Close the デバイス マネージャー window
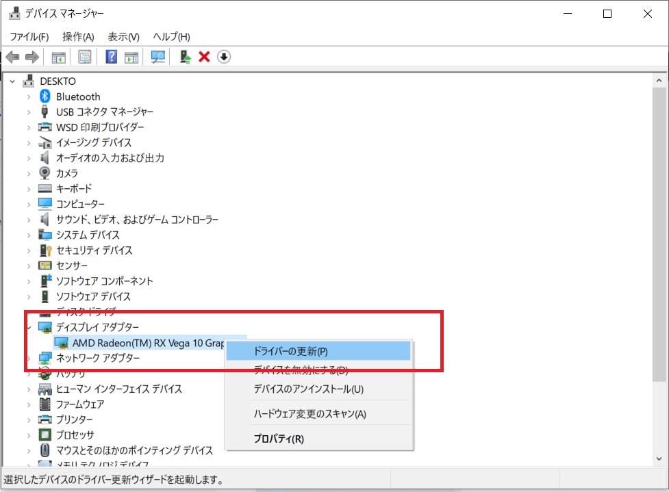669x492 pixels. pos(648,14)
